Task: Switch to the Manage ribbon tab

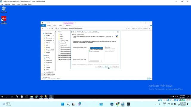Action: 68,26
